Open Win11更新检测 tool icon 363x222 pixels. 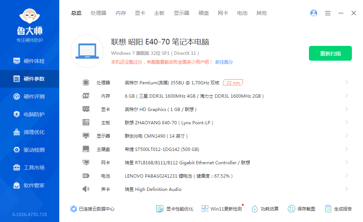click(205, 209)
